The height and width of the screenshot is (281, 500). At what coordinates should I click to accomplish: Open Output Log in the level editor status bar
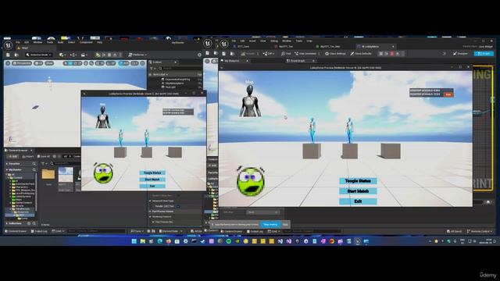coord(39,231)
